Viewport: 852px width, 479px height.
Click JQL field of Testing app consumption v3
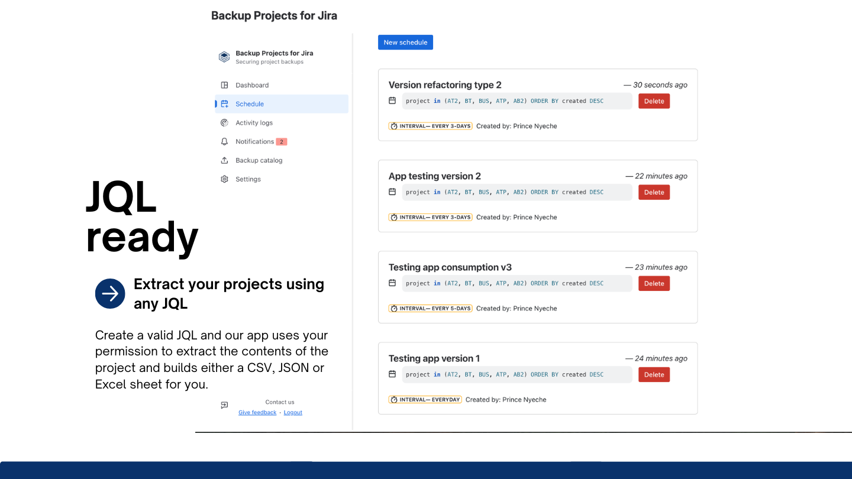517,283
